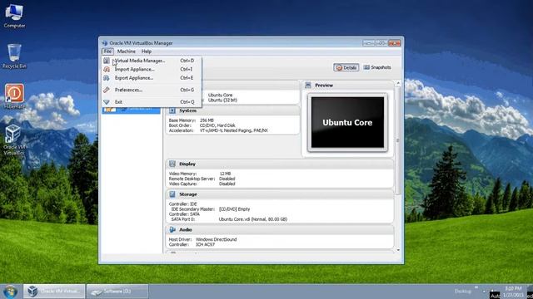Click the Oracle VM VirtualBox taskbar button
Viewport: 533px width, 299px height.
tap(54, 292)
